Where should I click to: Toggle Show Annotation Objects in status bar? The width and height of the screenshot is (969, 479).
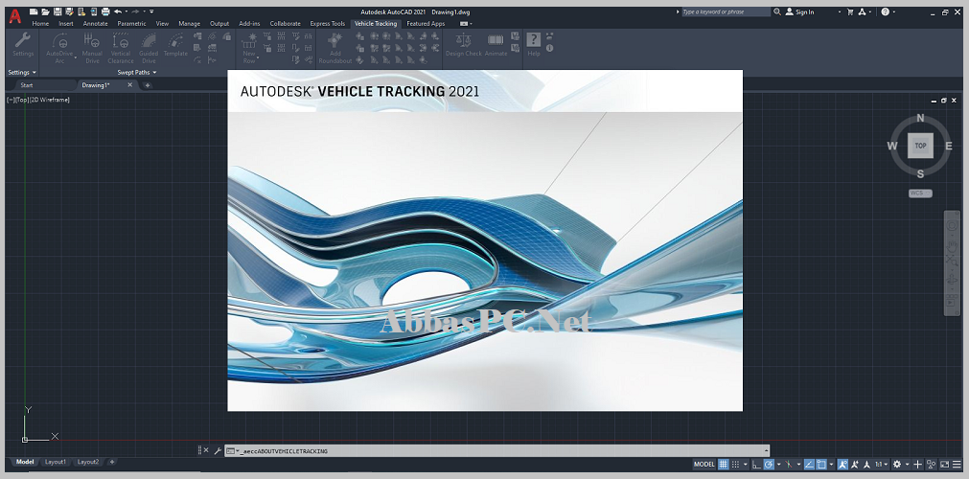[x=842, y=465]
